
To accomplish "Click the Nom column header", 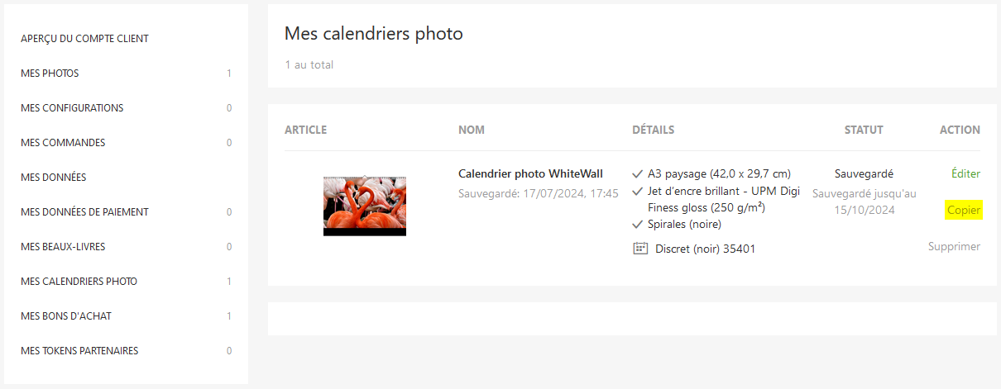I will 471,130.
